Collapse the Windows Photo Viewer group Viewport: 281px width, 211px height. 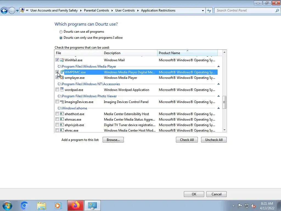[x=218, y=96]
